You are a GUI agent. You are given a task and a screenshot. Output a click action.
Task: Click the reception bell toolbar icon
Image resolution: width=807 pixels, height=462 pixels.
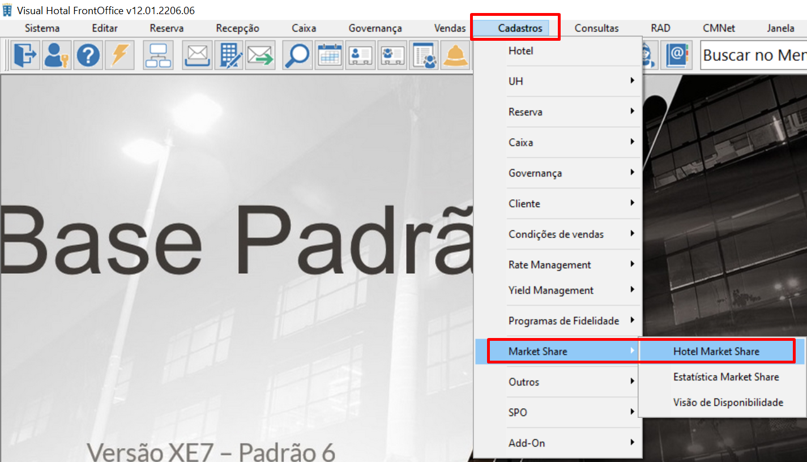tap(455, 55)
